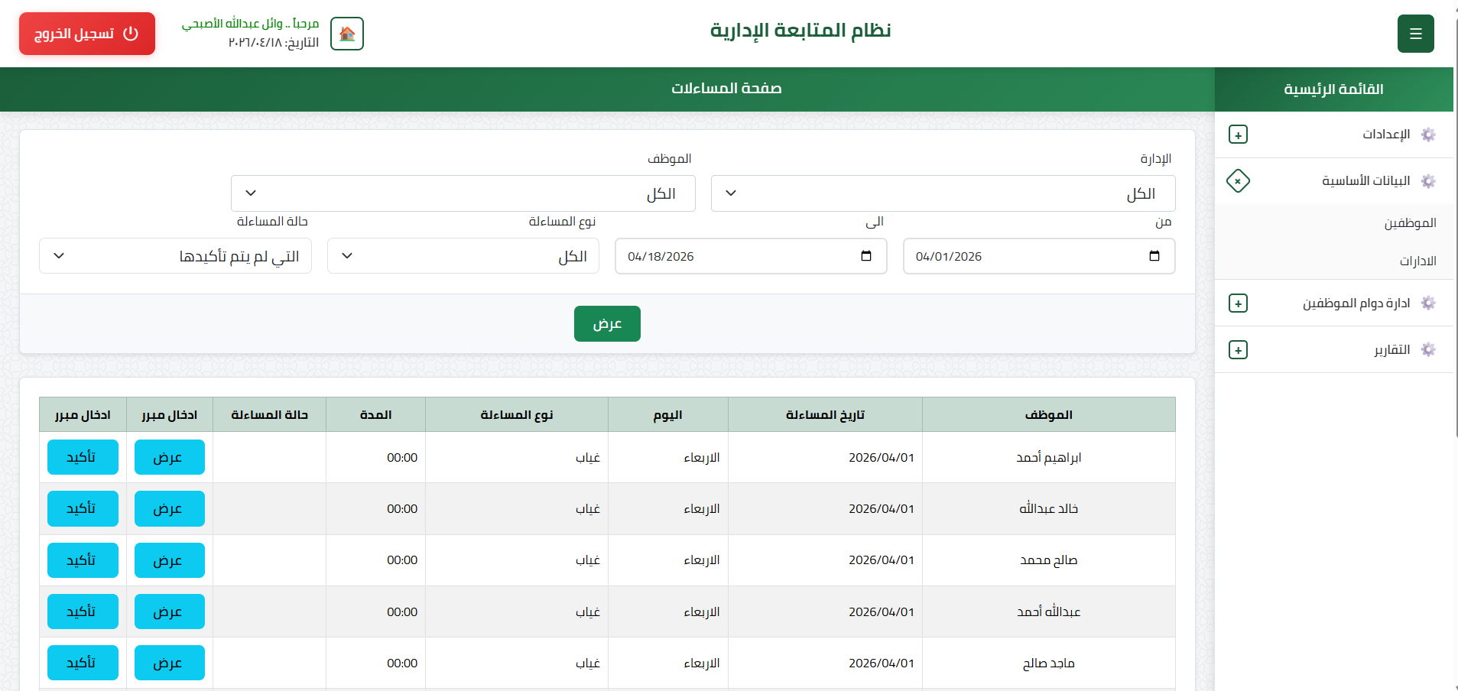Open calendar picker in الى date field
The height and width of the screenshot is (691, 1458).
point(866,256)
